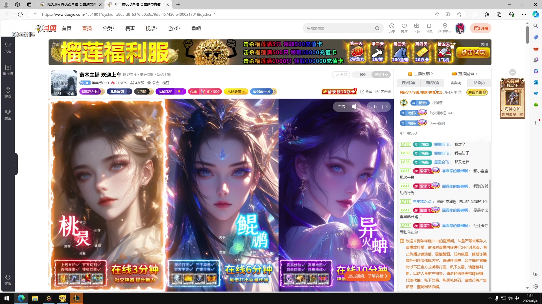Click 解锁至尊 button
The height and width of the screenshot is (304, 542).
477,92
